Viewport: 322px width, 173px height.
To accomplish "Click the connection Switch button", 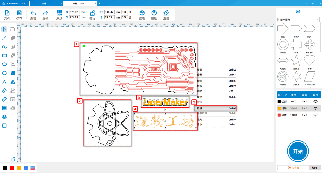I will coord(315,168).
